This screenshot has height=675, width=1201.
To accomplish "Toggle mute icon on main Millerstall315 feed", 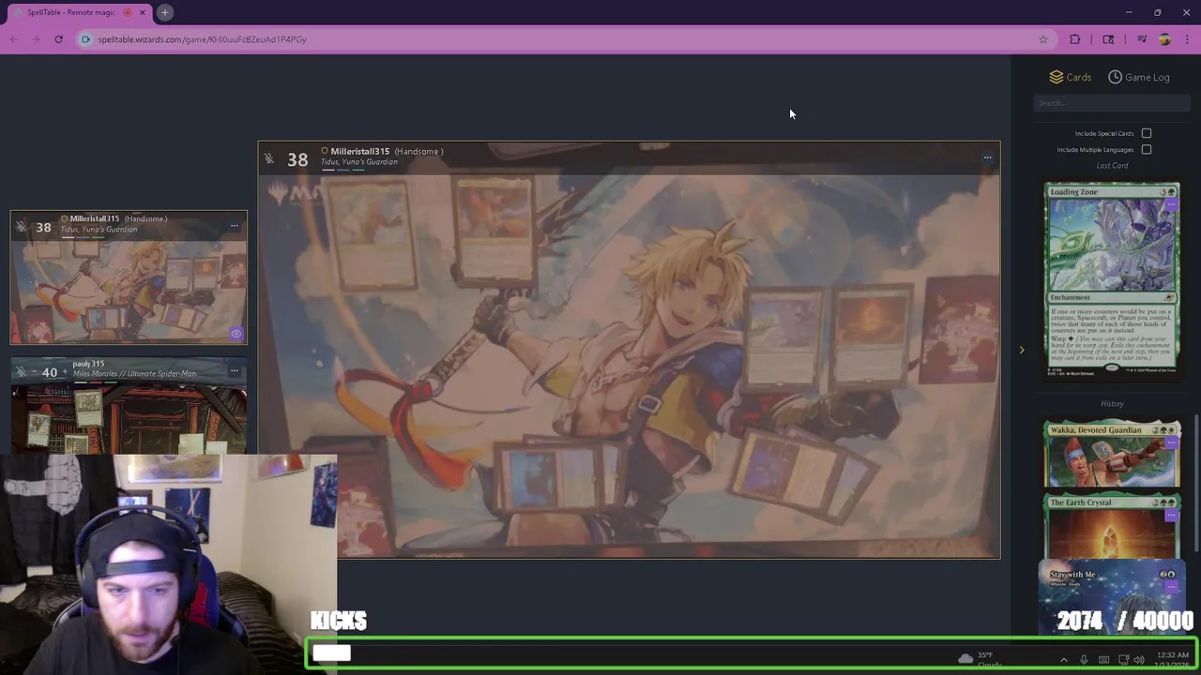I will point(269,158).
